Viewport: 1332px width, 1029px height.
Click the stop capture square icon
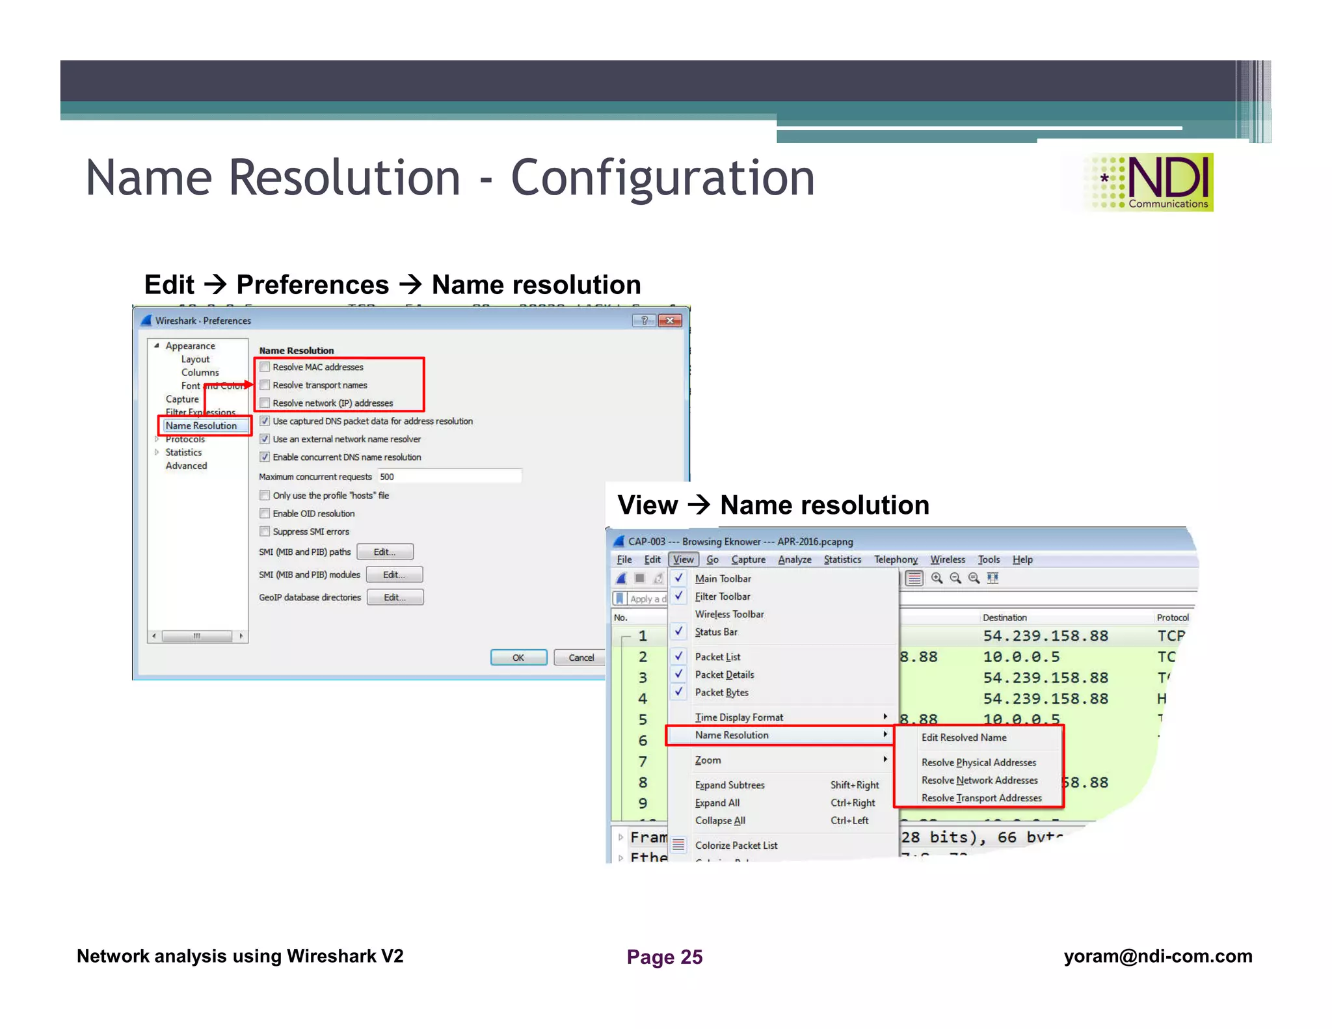pyautogui.click(x=640, y=578)
